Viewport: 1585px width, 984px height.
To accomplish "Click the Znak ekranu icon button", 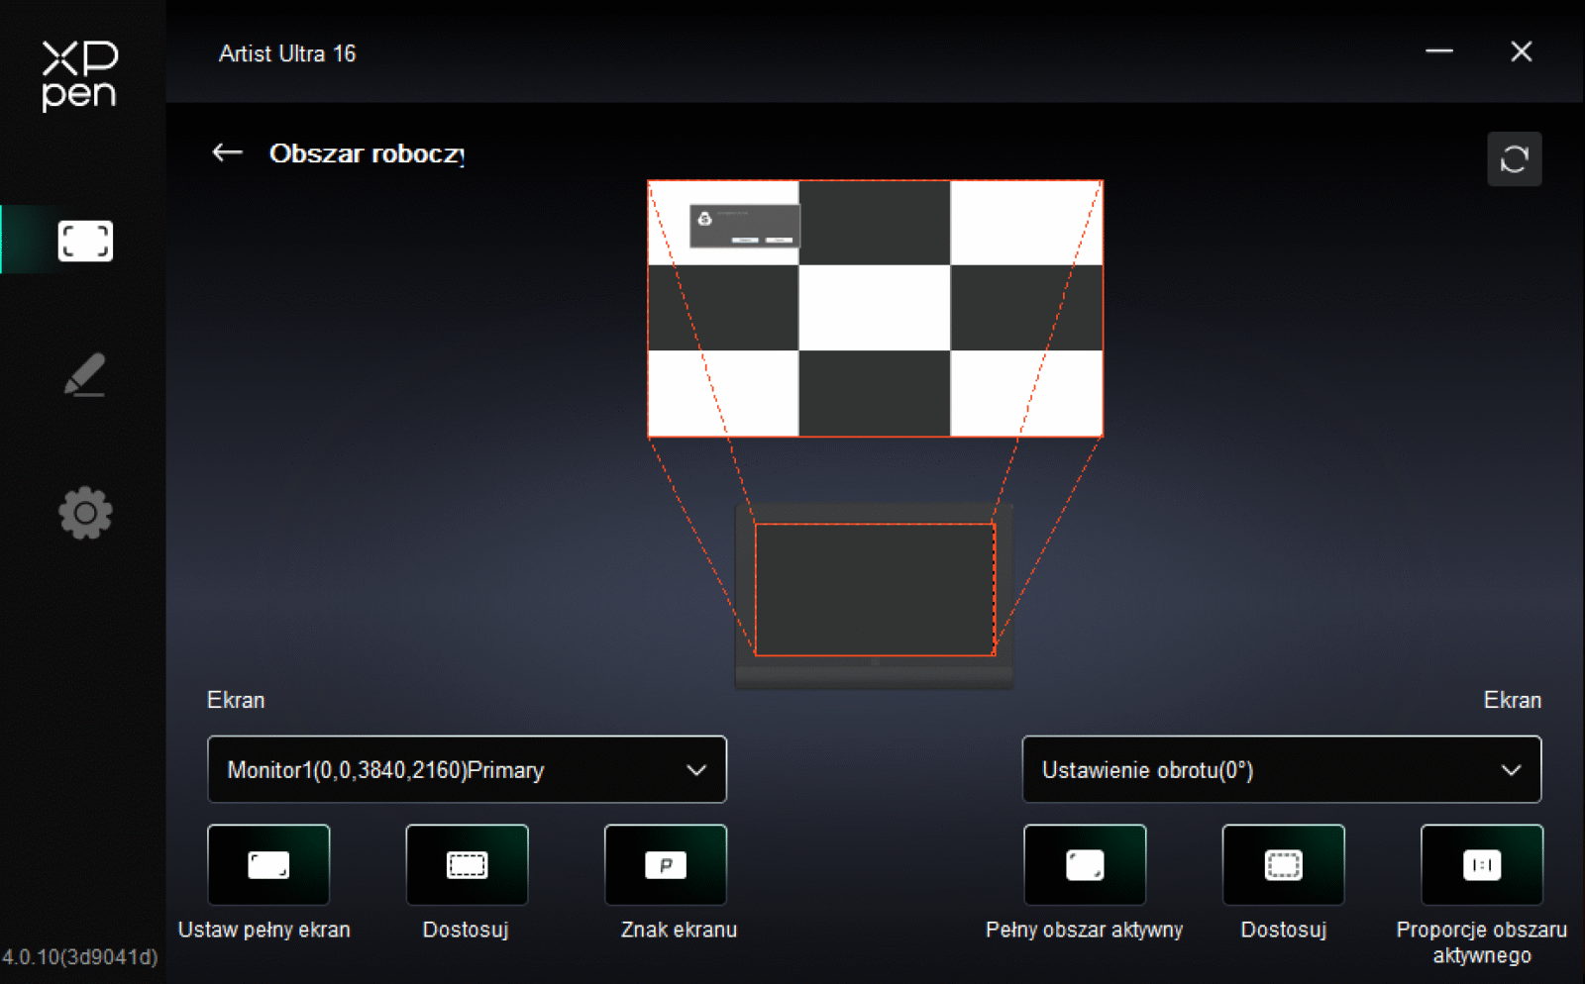I will coord(666,865).
